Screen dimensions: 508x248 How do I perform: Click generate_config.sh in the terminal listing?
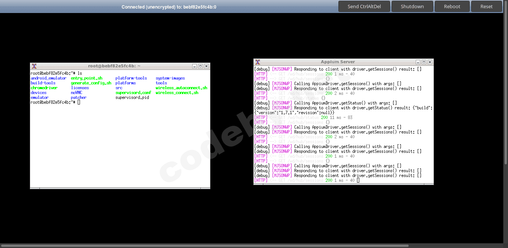[91, 83]
